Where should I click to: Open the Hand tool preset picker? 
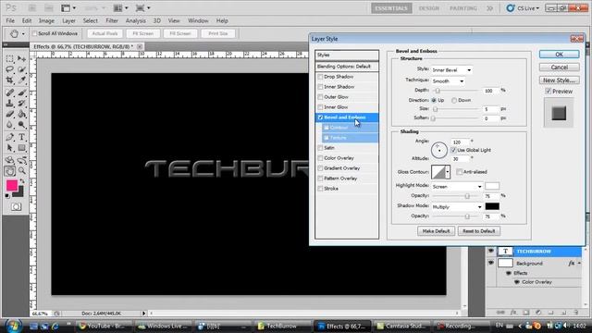tap(23, 34)
